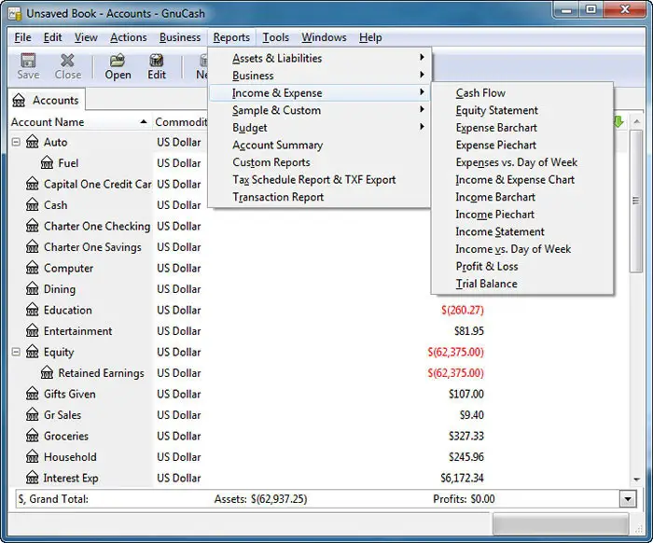Click the Gr Sales account icon
Screen dimensions: 653x543
pyautogui.click(x=33, y=415)
